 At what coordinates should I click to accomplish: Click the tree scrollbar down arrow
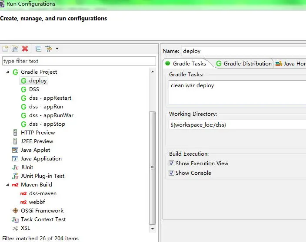[x=153, y=229]
